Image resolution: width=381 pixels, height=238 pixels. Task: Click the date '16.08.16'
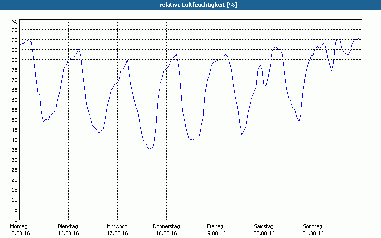point(68,233)
